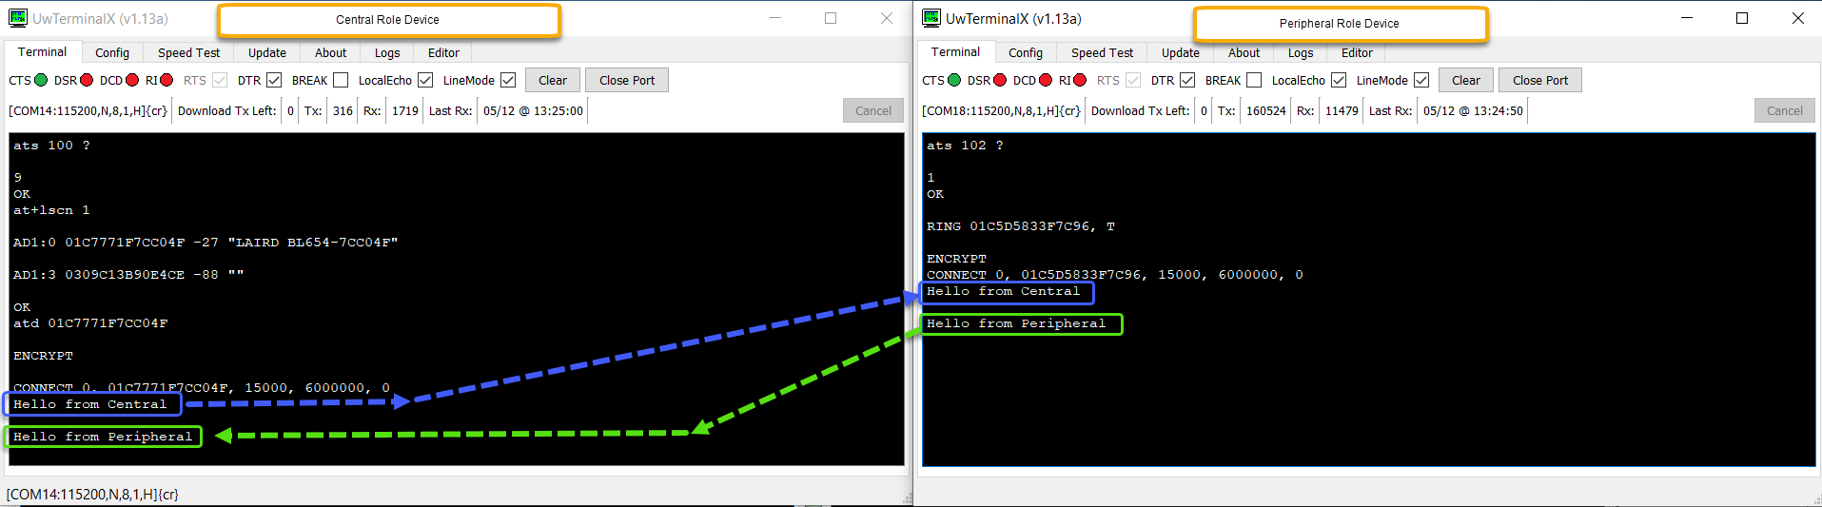Open Config tab in Central window
The width and height of the screenshot is (1822, 507).
click(112, 53)
